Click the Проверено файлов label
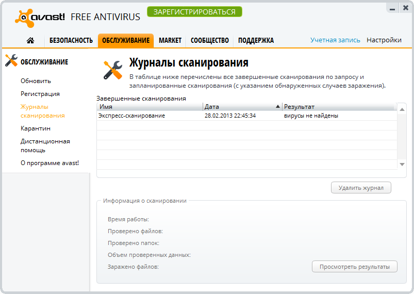The image size is (414, 294). click(135, 232)
